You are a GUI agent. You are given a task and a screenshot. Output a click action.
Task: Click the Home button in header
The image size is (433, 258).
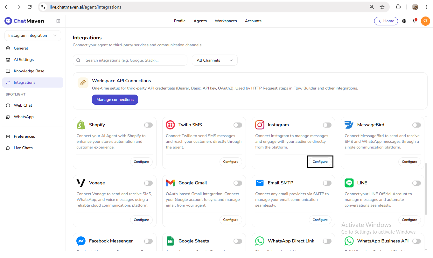point(386,21)
